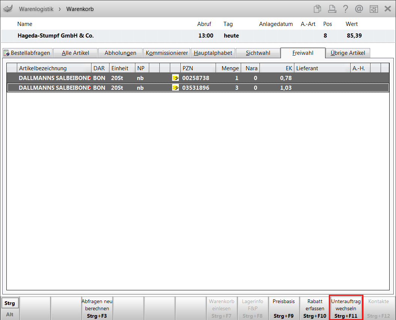Click Hageda-Stumpf GmbH & Co. supplier name
Screen dimensions: 396x320
pyautogui.click(x=55, y=35)
